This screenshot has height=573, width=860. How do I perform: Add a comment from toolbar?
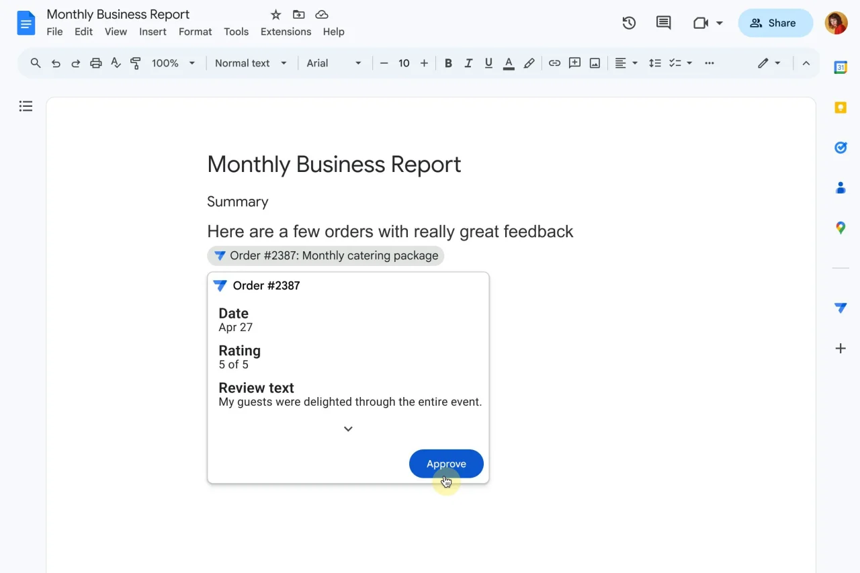click(x=574, y=63)
